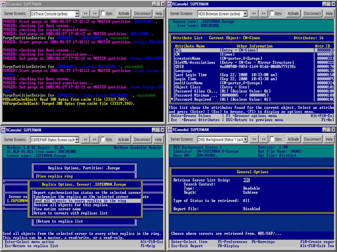This screenshot has width=337, height=252.
Task: Click Disconnect button in DSD Background Status window
Action: coord(312,139)
